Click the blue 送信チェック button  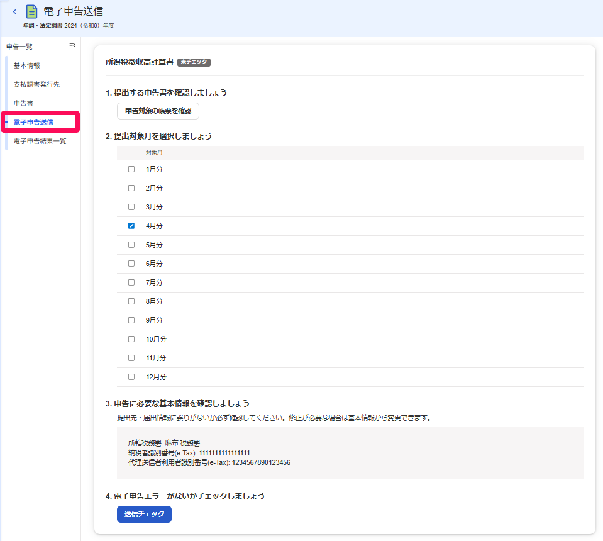pos(144,514)
